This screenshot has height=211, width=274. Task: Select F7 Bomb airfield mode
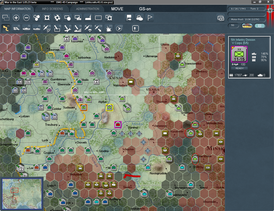(x=67, y=28)
